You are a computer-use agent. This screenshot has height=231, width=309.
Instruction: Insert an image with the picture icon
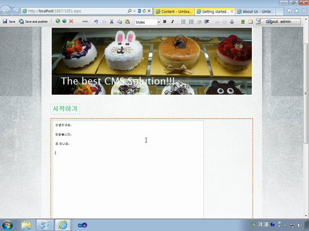pos(243,22)
